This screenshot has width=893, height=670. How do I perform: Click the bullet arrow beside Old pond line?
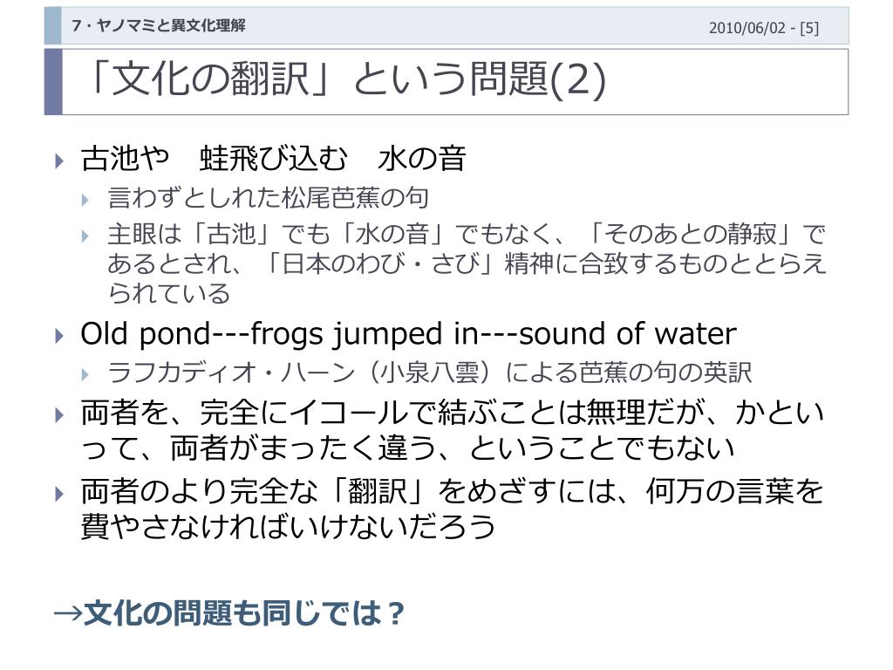(59, 336)
